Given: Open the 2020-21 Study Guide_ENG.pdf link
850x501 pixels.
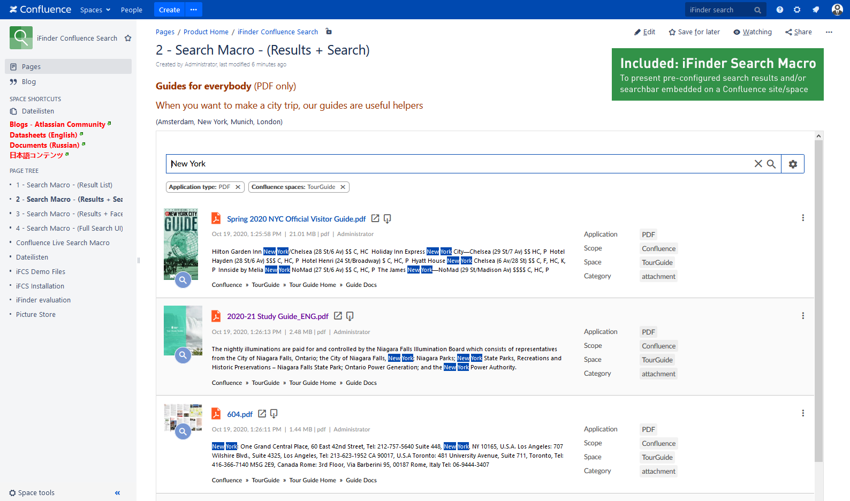Looking at the screenshot, I should pos(277,316).
